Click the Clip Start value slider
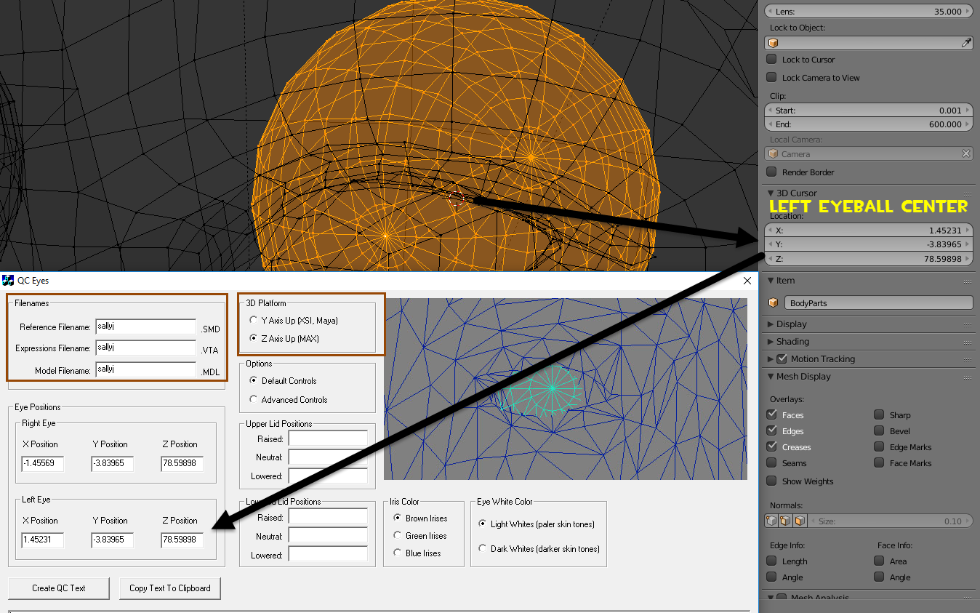This screenshot has height=613, width=980. point(869,111)
